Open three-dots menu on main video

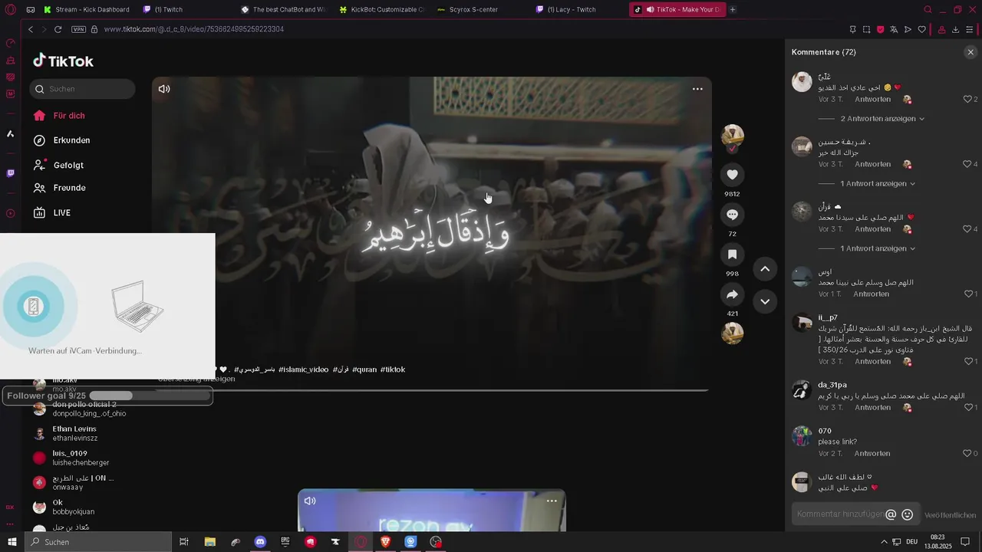tap(697, 89)
